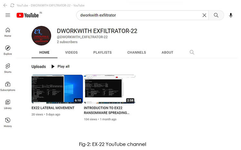
Task: Click the Uploads section heading
Action: 39,67
